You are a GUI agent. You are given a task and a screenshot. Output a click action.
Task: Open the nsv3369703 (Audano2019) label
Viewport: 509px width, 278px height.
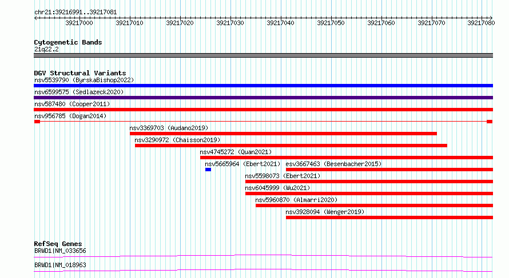click(169, 128)
